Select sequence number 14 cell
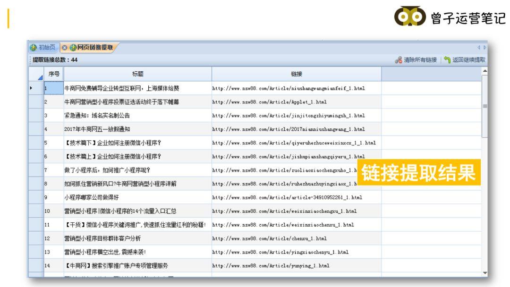This screenshot has height=287, width=510. pyautogui.click(x=54, y=266)
